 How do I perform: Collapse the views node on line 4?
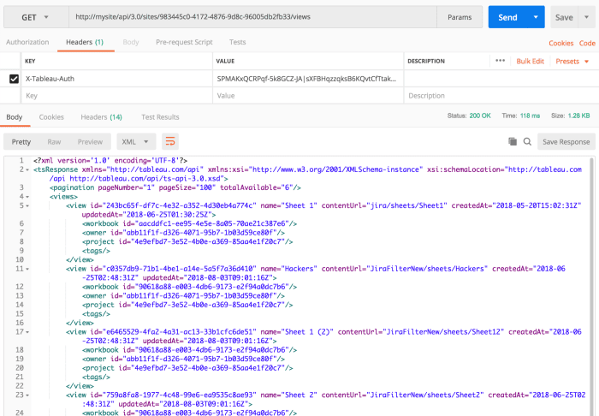tap(27, 197)
